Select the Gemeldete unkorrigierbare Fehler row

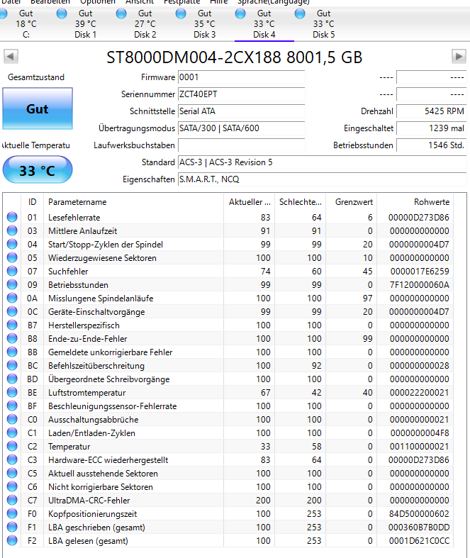pos(228,352)
